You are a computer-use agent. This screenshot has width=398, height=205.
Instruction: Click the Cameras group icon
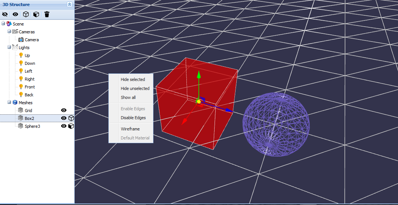tap(15, 32)
